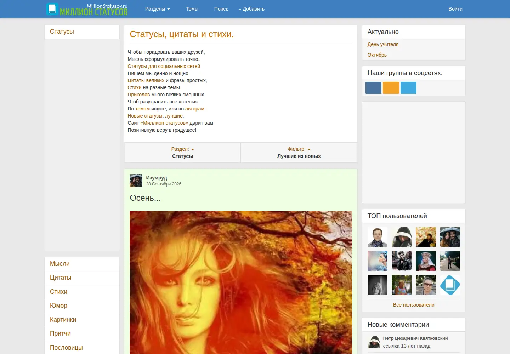Image resolution: width=510 pixels, height=354 pixels.
Task: Click the orange social group button
Action: pyautogui.click(x=391, y=88)
